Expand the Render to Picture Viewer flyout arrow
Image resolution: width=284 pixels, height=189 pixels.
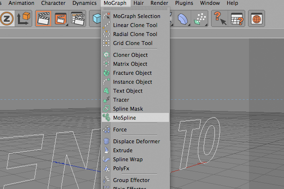click(x=67, y=25)
